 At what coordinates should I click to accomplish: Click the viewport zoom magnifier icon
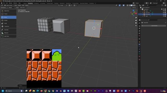point(136,18)
